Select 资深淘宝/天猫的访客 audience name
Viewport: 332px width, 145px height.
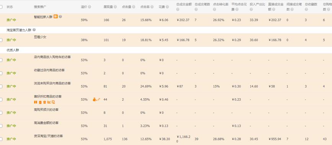[48, 136]
